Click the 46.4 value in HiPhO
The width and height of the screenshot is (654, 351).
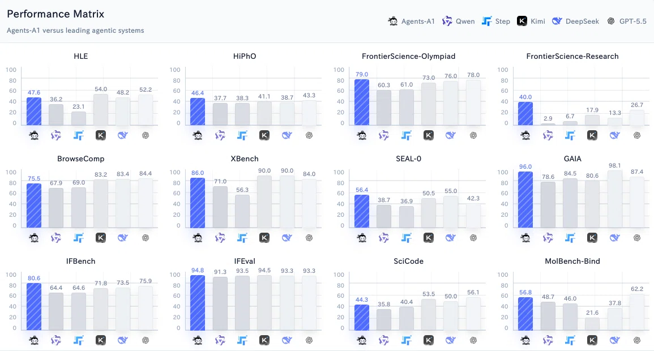click(x=198, y=93)
